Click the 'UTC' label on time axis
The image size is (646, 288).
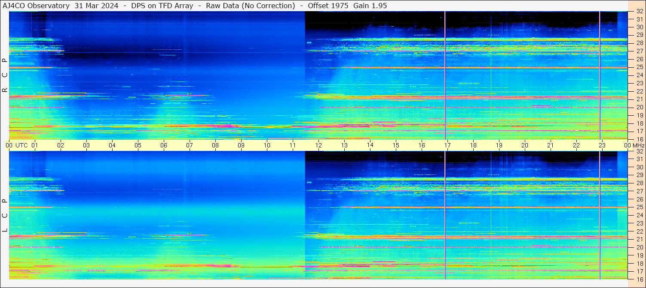tap(21, 145)
